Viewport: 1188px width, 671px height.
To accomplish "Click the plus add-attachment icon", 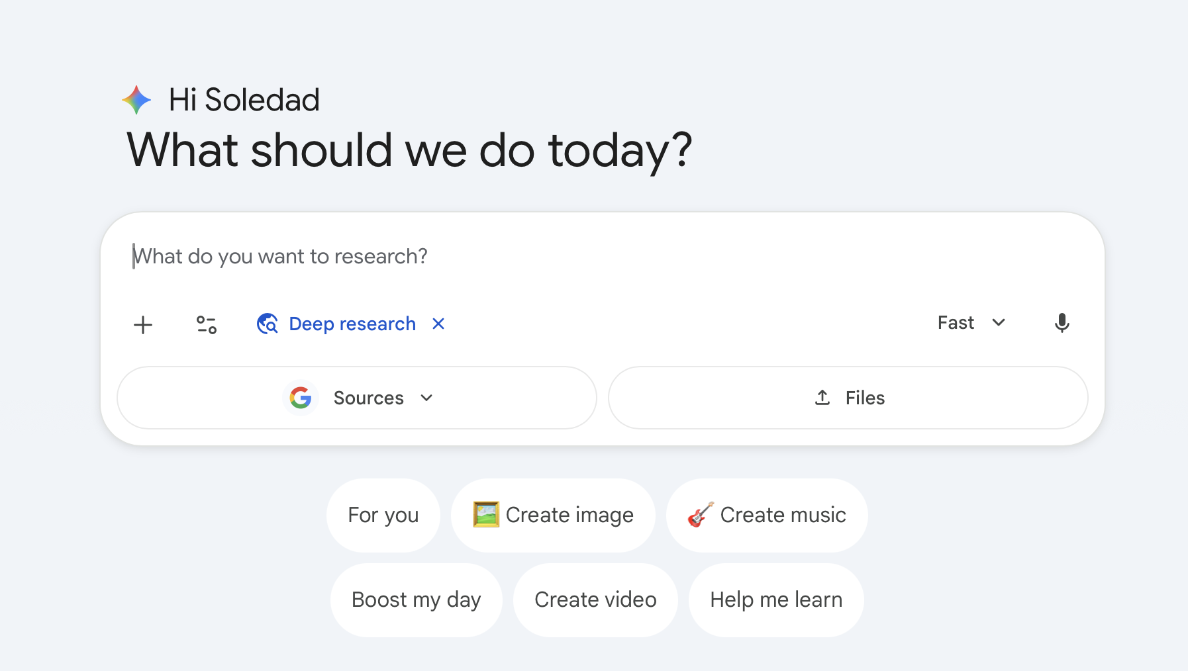I will (x=143, y=324).
